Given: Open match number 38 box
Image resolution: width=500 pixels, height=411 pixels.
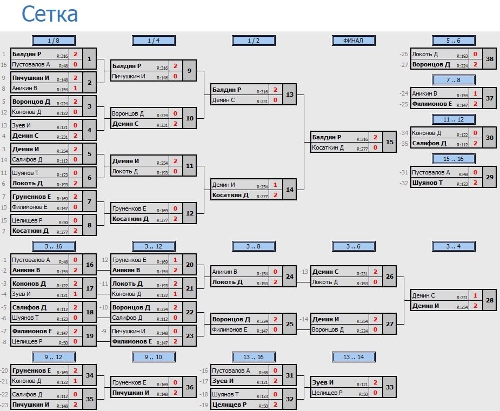Looking at the screenshot, I should [490, 59].
